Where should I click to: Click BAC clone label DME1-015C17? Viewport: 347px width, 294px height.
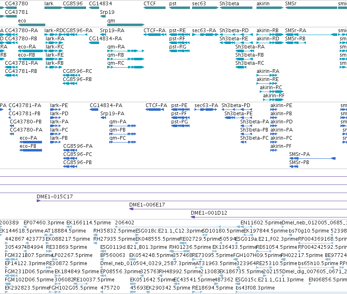point(55,197)
